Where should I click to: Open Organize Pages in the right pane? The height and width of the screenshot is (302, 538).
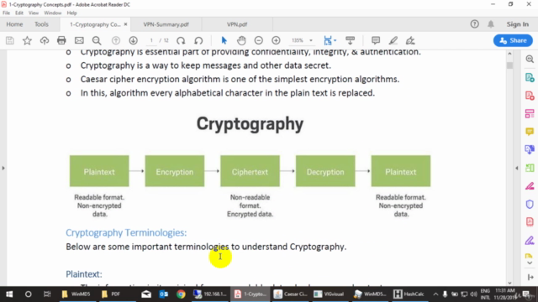point(530,114)
